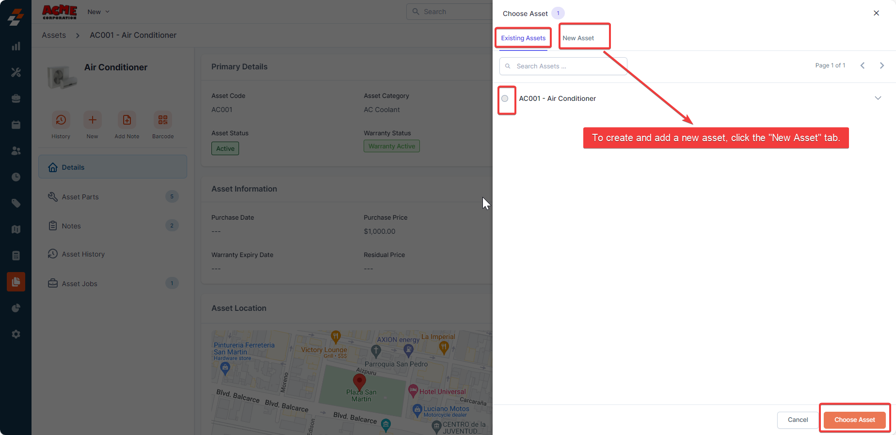This screenshot has height=435, width=896.
Task: Click the AC Coolant category value
Action: coord(382,110)
